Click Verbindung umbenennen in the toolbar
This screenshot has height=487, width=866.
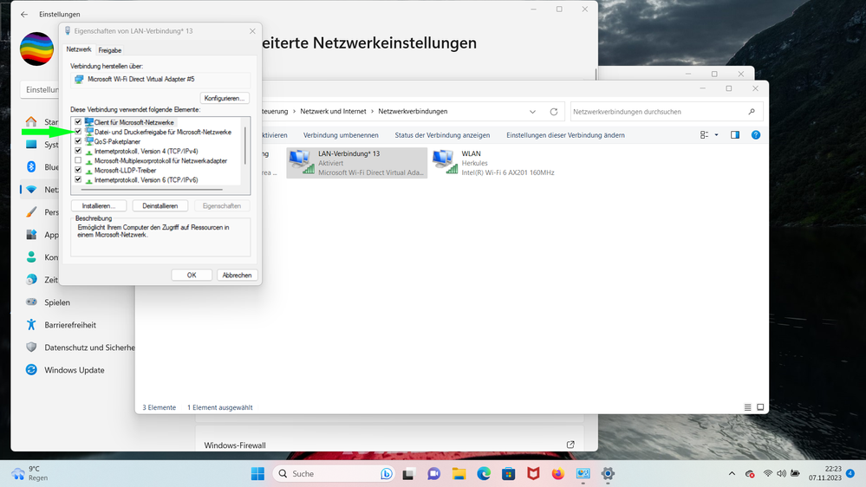[341, 135]
